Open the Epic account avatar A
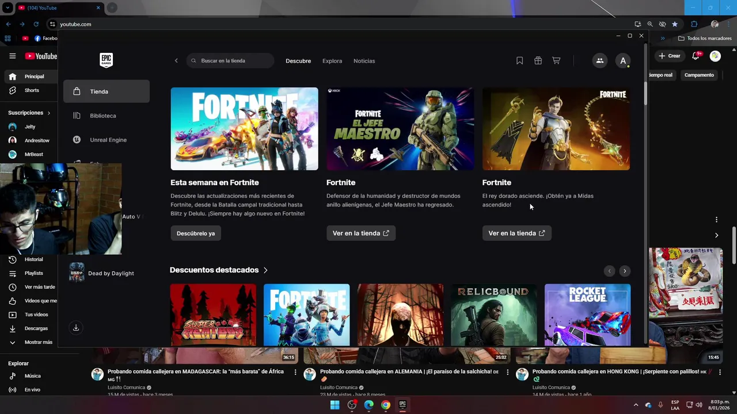The height and width of the screenshot is (414, 737). point(623,60)
